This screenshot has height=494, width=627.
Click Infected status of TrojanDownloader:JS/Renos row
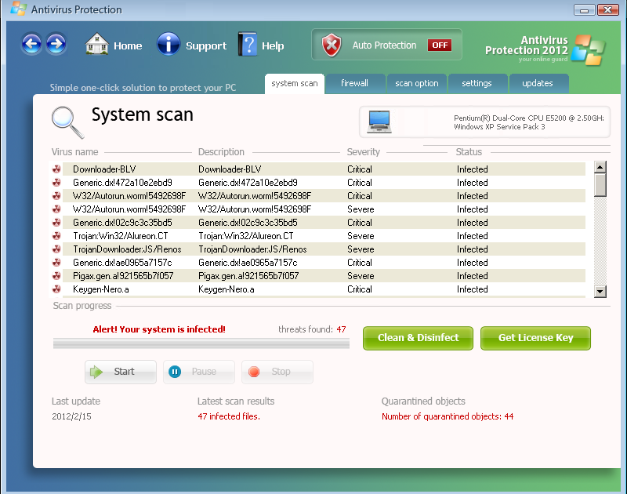[x=473, y=249]
